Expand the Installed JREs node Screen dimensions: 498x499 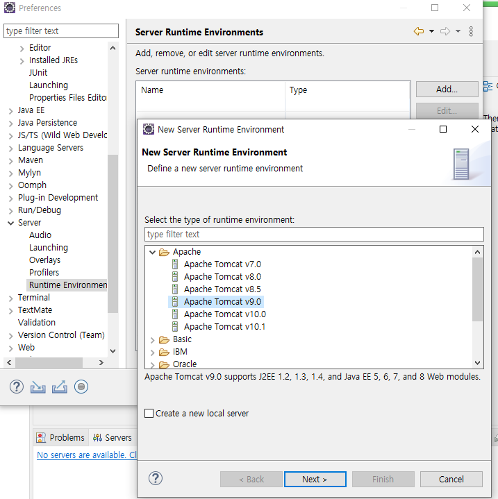tap(22, 61)
